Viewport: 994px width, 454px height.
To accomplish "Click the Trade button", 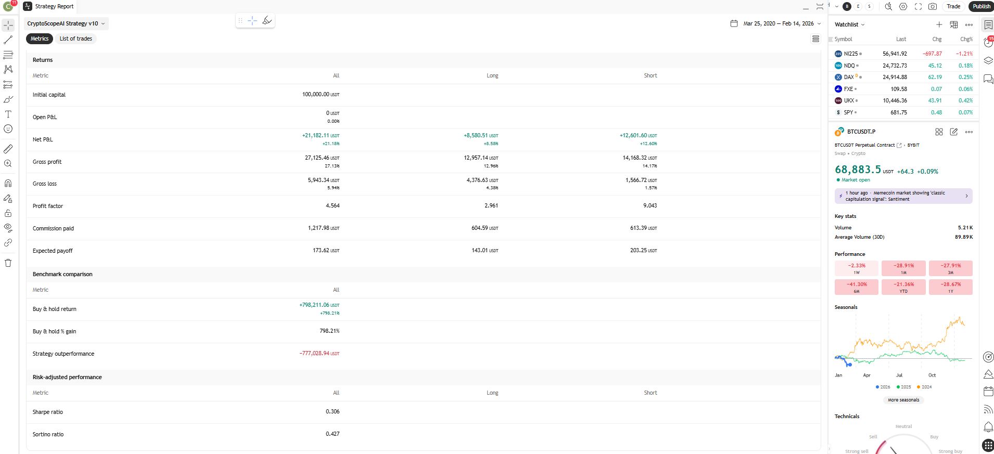I will click(953, 6).
